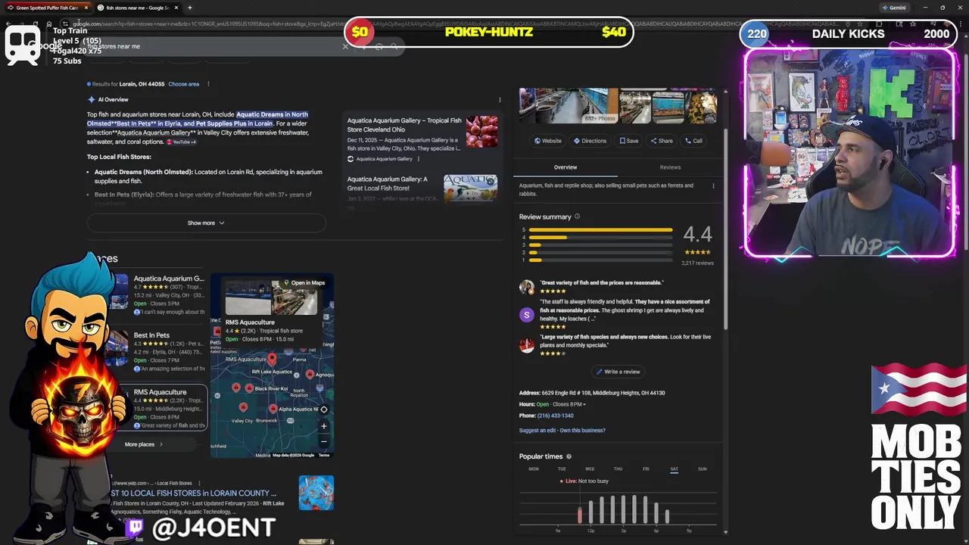
Task: Select the Overview tab in the place panel
Action: click(x=566, y=167)
